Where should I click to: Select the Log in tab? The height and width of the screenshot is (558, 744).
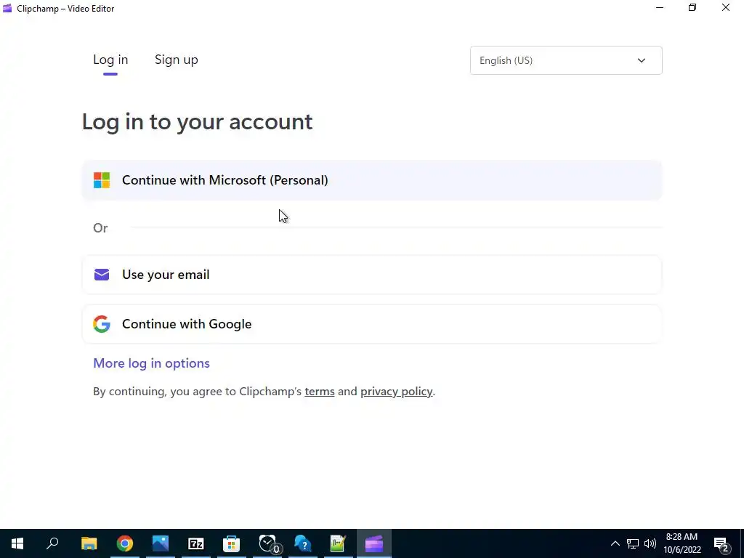tap(110, 60)
